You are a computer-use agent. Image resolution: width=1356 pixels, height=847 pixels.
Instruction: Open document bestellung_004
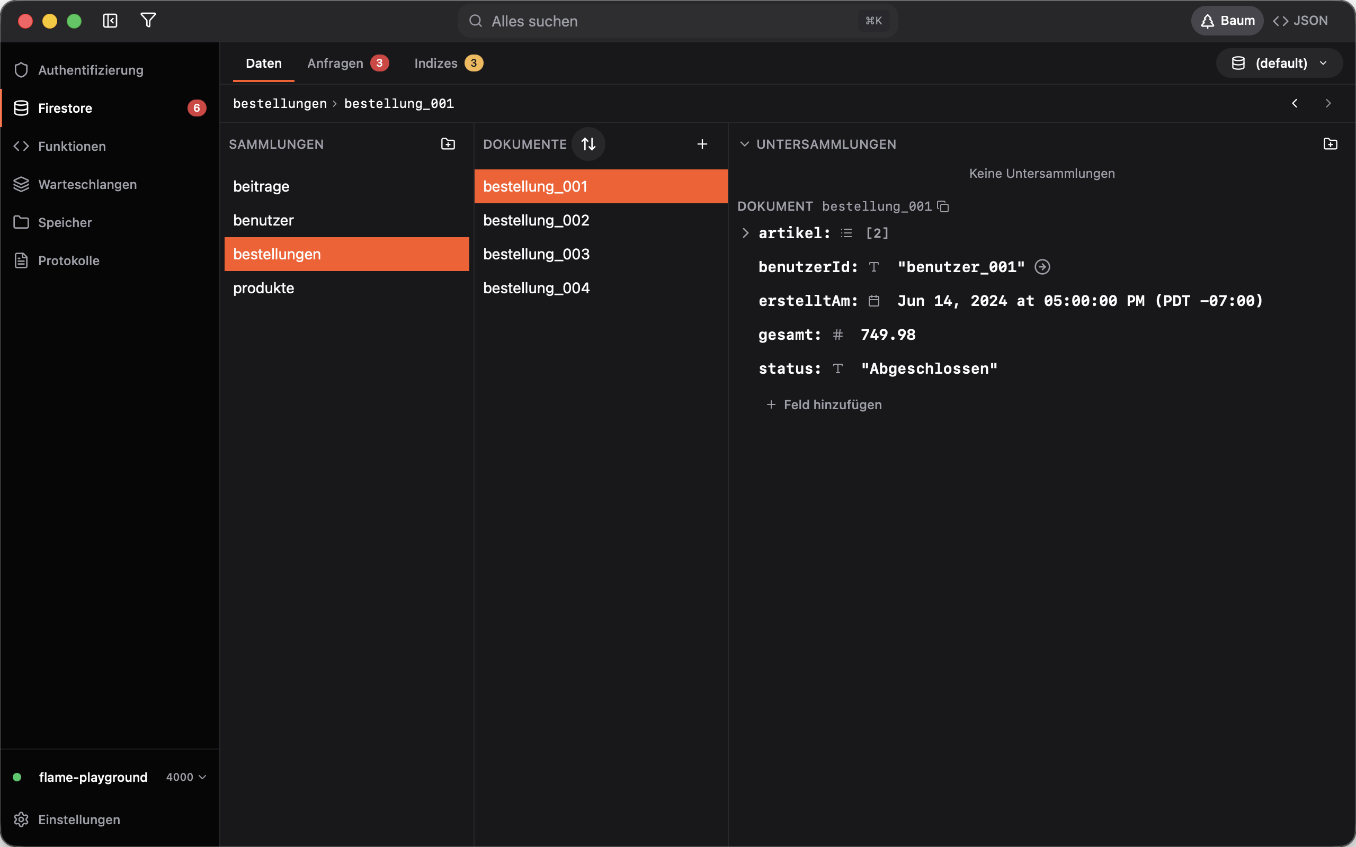(x=601, y=288)
